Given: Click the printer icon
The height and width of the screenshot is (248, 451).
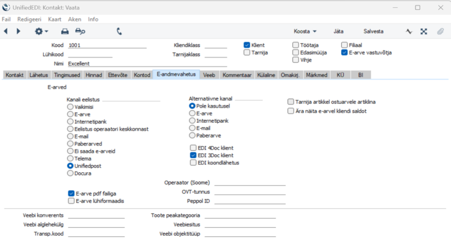Looking at the screenshot, I should tap(65, 31).
